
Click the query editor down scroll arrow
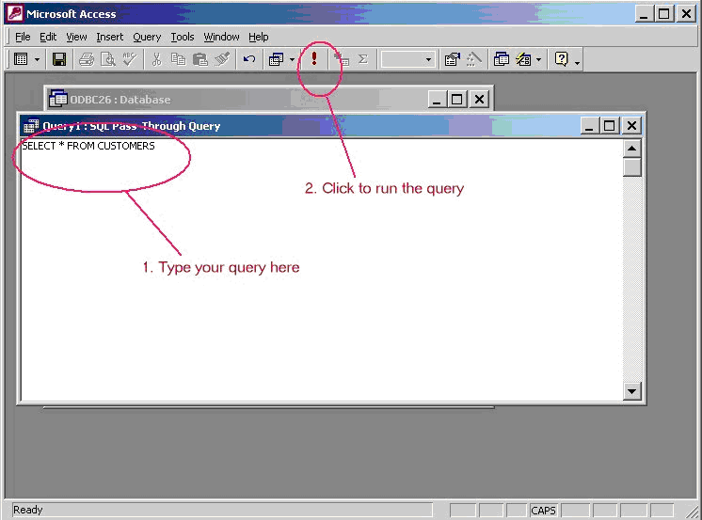[631, 391]
